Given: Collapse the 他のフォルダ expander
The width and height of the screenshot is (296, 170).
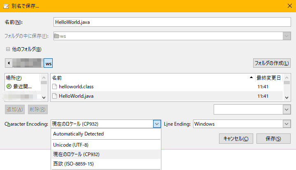Looking at the screenshot, I should click(x=8, y=49).
